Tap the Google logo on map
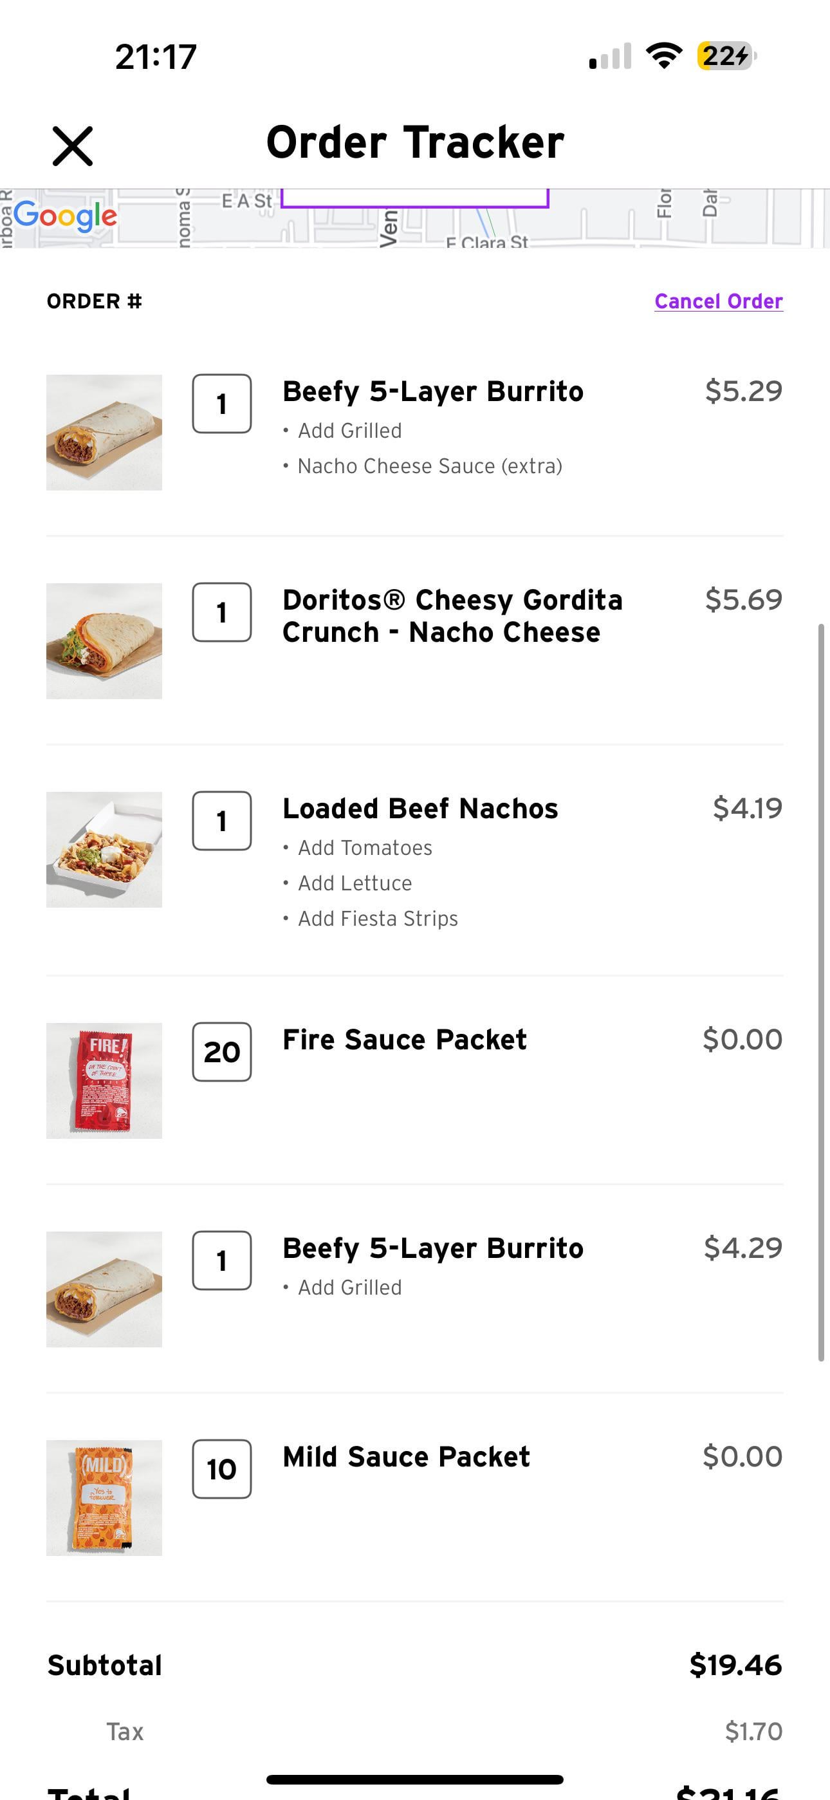This screenshot has height=1800, width=830. (65, 216)
